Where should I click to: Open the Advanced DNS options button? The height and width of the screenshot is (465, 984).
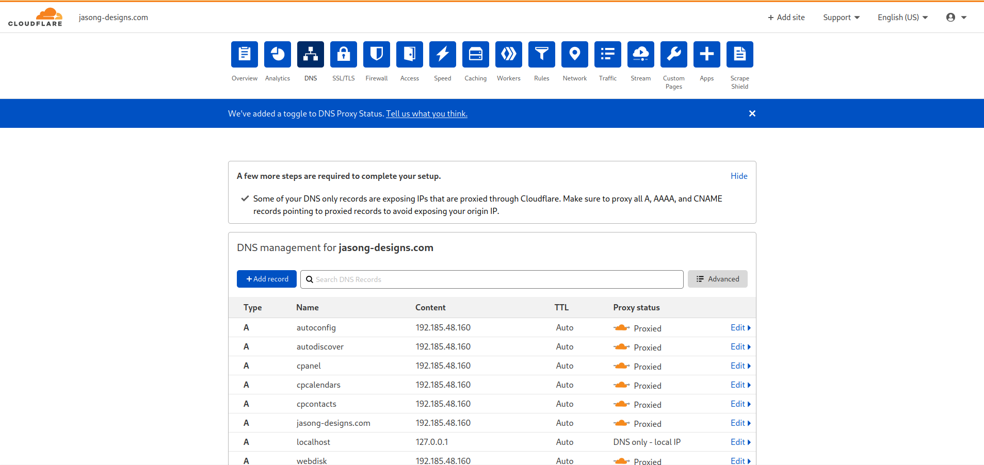(x=717, y=279)
